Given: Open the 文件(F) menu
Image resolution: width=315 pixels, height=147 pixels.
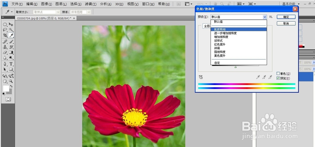Looking at the screenshot, I should click(17, 4).
